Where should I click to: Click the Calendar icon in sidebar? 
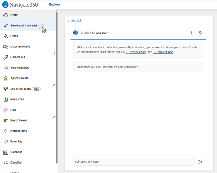tap(6, 152)
